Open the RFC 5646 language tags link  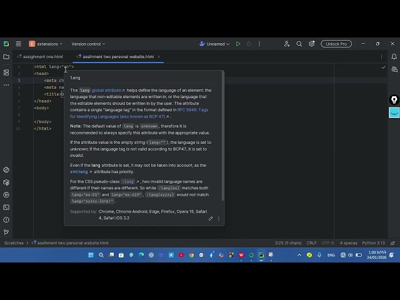[139, 113]
